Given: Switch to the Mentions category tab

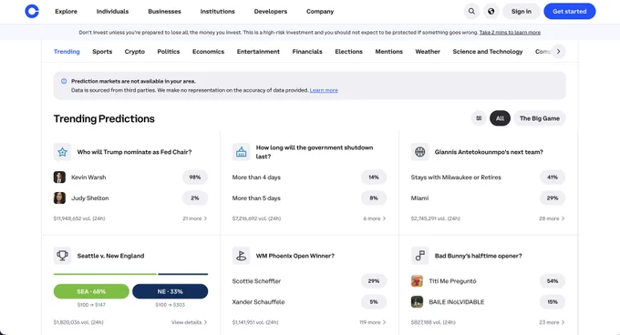Looking at the screenshot, I should tap(389, 52).
